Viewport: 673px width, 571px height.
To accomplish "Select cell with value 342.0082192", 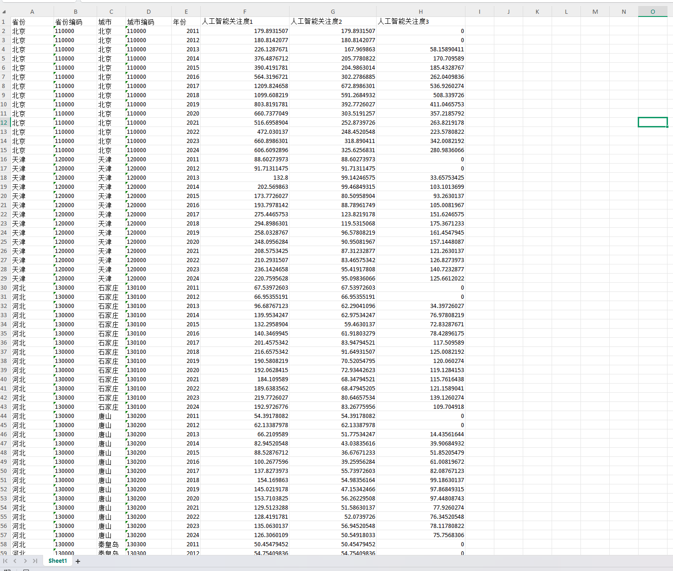I will [x=421, y=141].
